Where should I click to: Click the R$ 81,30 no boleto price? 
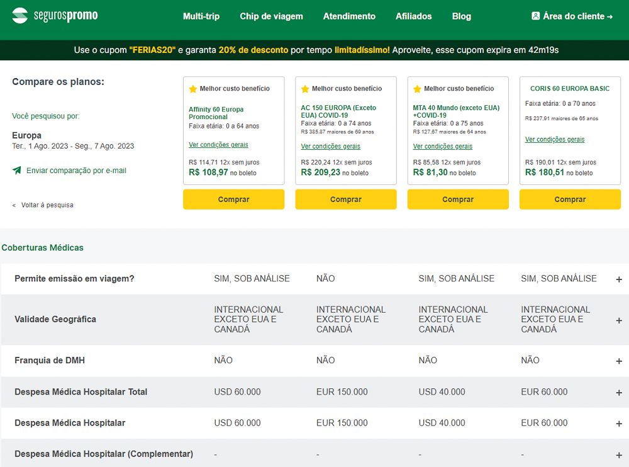(445, 172)
